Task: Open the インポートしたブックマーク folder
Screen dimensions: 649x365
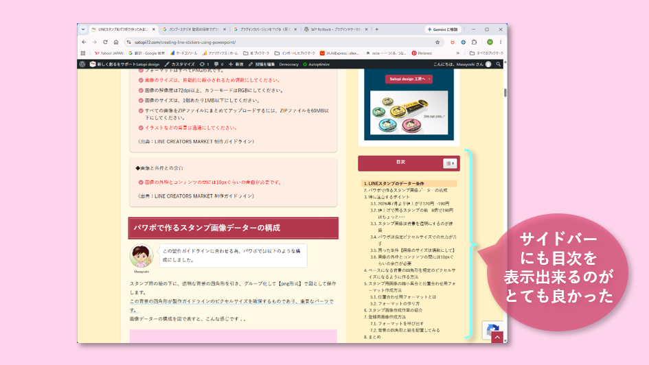Action: point(295,54)
